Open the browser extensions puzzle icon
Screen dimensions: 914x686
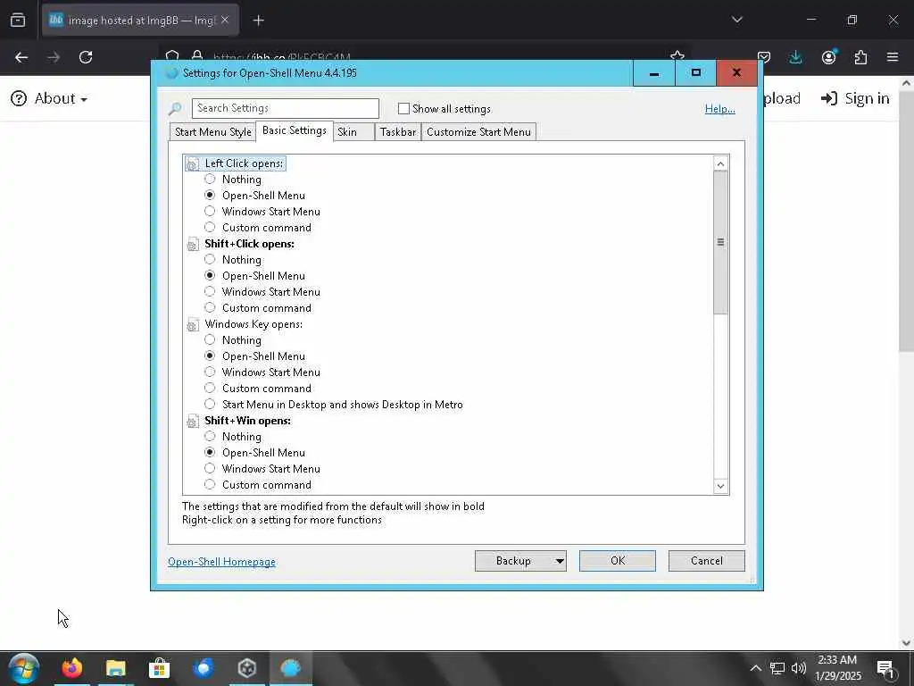pyautogui.click(x=860, y=57)
